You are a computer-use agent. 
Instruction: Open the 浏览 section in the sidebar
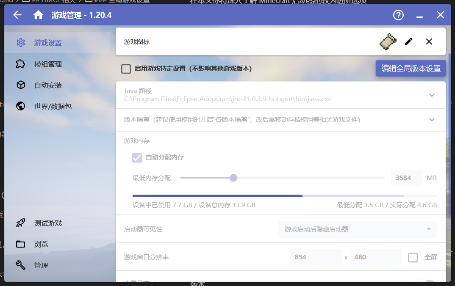(x=20, y=244)
